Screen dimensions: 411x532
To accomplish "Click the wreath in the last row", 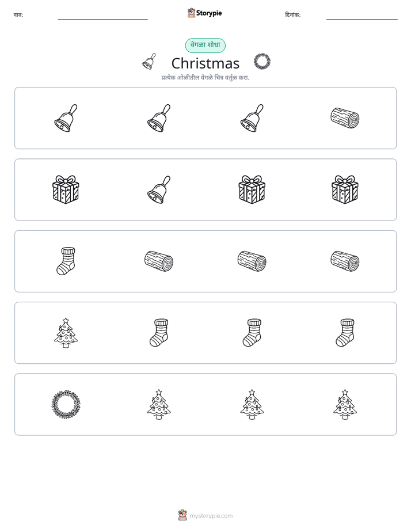I will click(66, 404).
